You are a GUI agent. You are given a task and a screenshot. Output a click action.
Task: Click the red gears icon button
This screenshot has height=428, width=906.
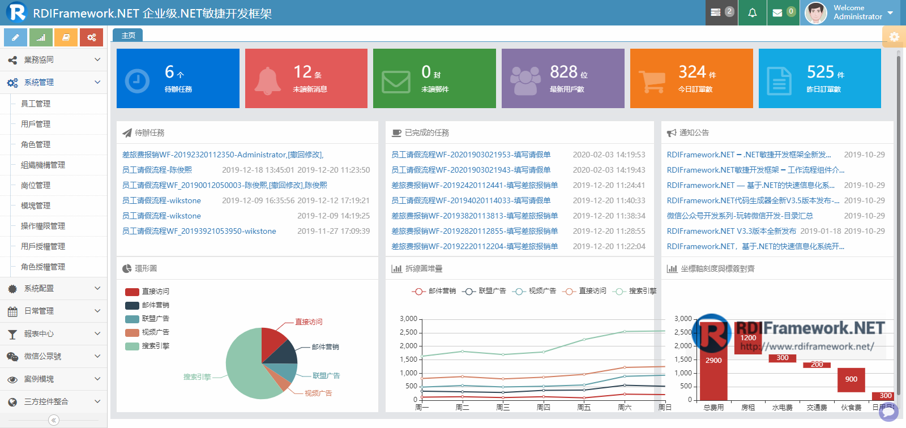tap(91, 37)
